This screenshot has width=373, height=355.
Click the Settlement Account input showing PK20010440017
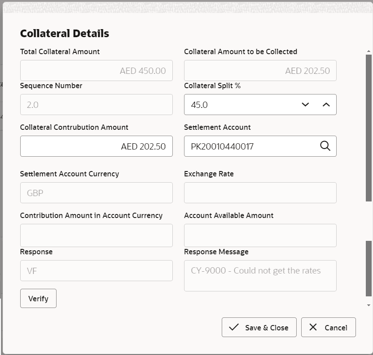(x=251, y=146)
